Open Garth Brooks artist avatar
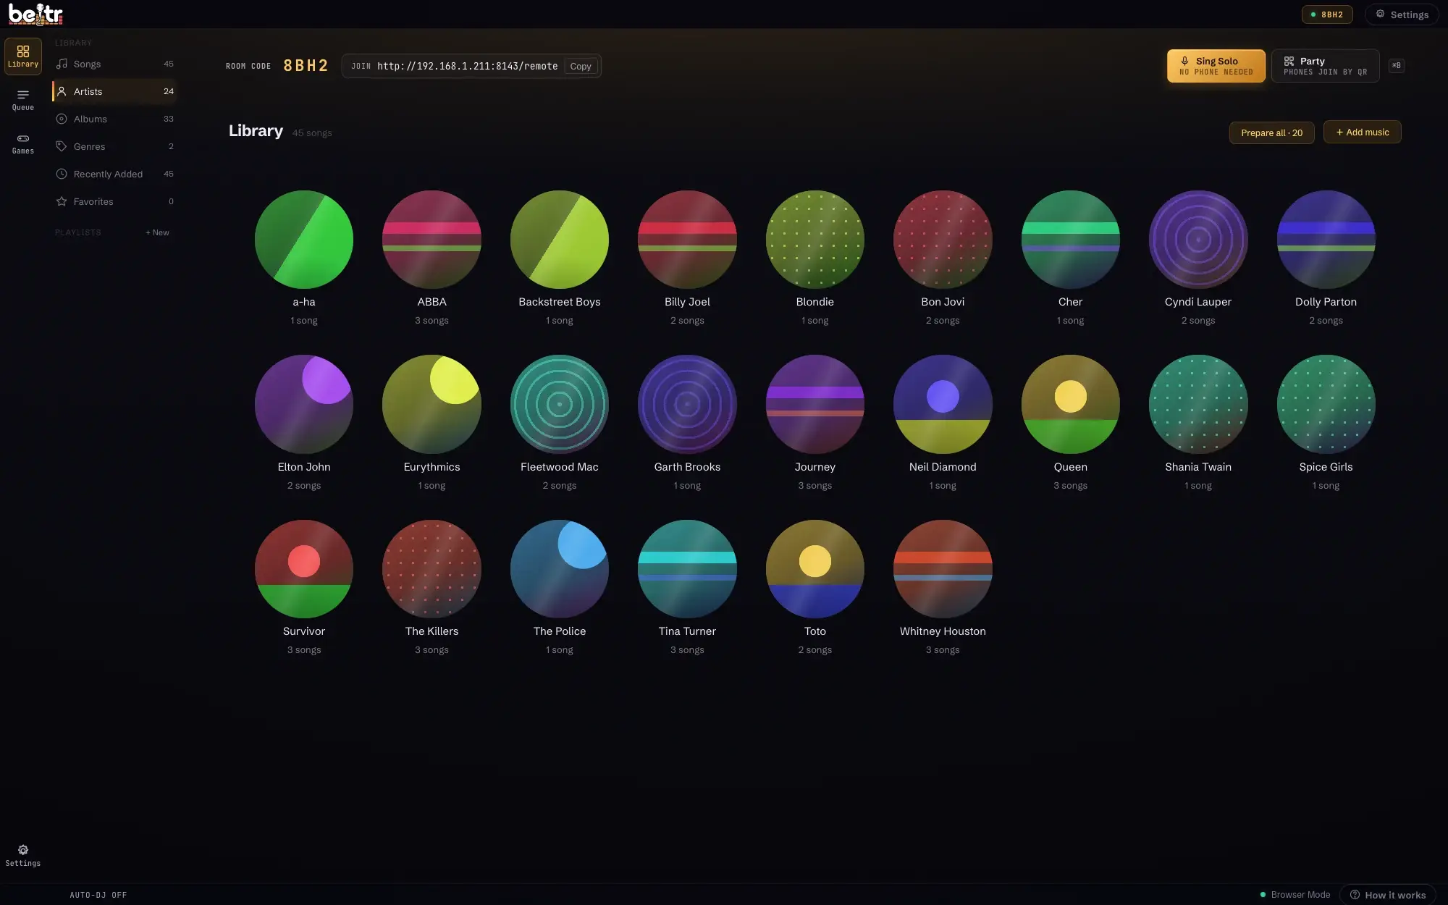This screenshot has height=905, width=1448. pyautogui.click(x=687, y=404)
